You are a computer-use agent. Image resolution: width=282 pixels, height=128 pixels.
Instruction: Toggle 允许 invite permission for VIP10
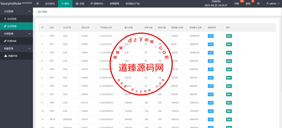(211, 120)
